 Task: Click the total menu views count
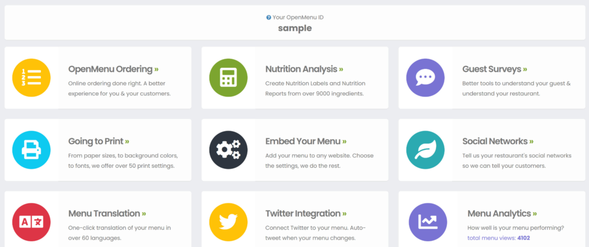tap(523, 238)
